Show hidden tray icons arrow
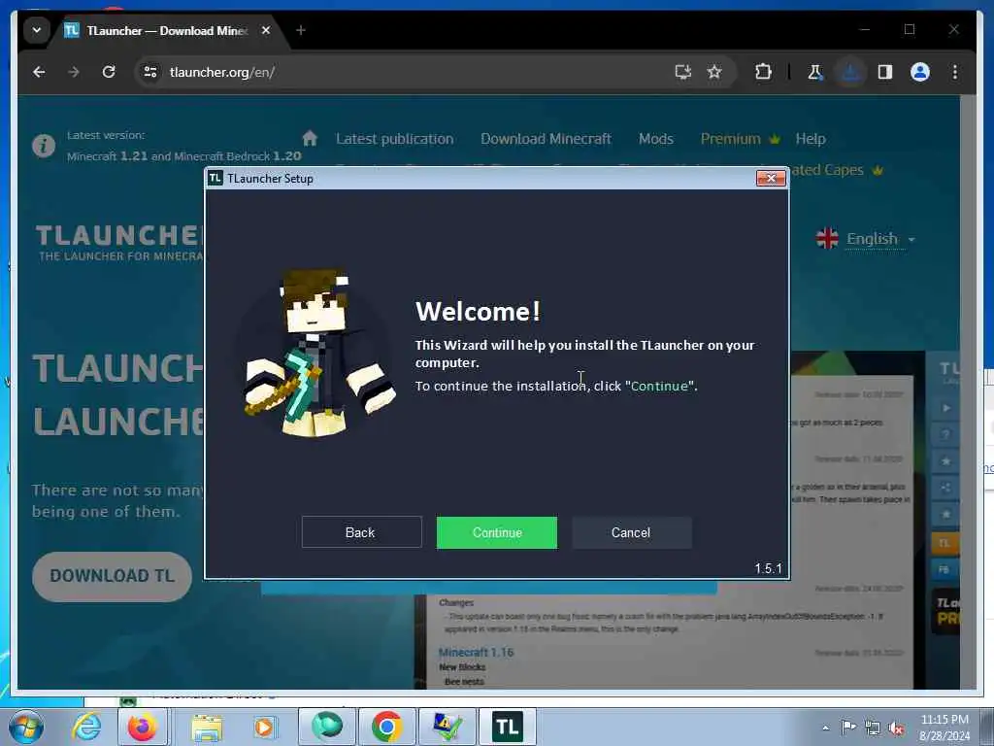 coord(825,728)
